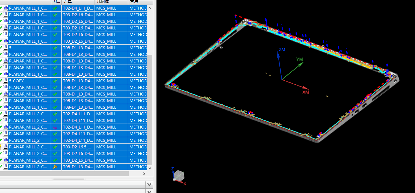Click the T02-D4_L11 tool cell in "PLANAR_MILL_2" row
The image size is (415, 193).
coord(78,140)
